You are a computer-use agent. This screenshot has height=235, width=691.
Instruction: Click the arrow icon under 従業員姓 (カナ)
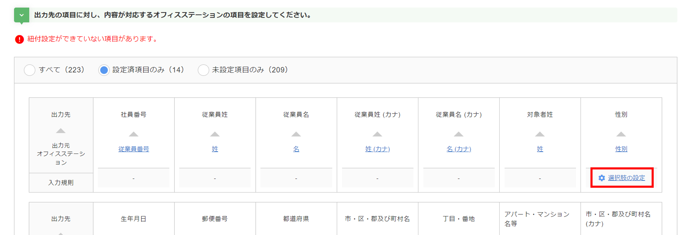point(377,134)
